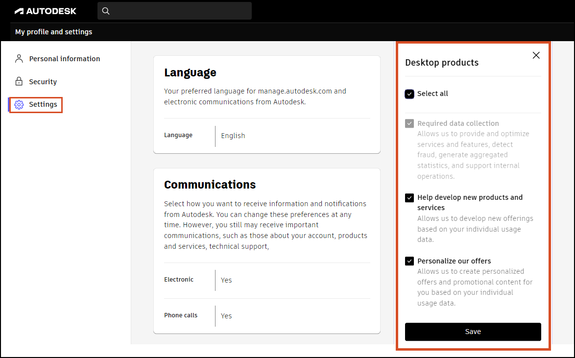Click the Settings gear icon

point(19,104)
